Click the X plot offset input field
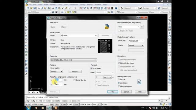The image size is (196, 110). (x=58, y=80)
